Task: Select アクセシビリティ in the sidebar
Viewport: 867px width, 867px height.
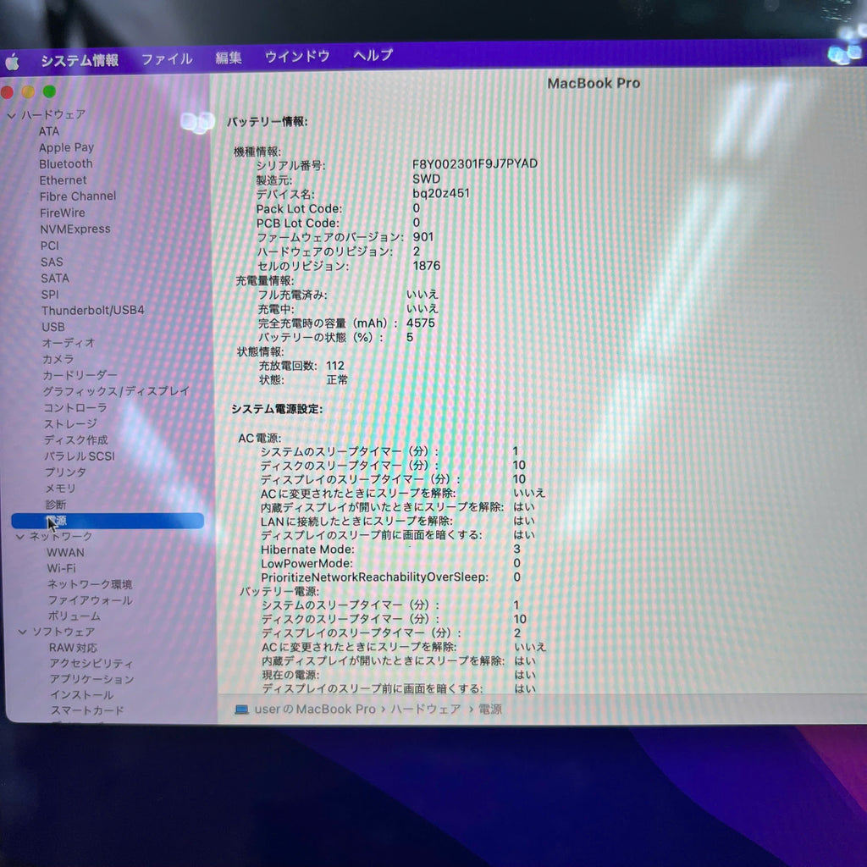Action: pyautogui.click(x=91, y=663)
